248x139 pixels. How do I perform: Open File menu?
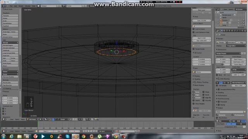click(x=11, y=6)
